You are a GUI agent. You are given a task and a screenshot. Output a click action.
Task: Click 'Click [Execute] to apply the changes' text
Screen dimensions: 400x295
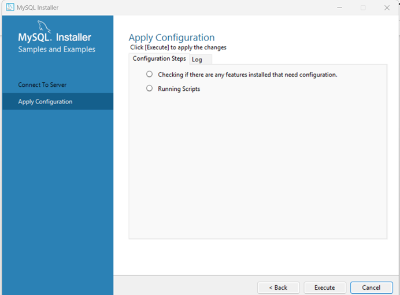[x=178, y=47]
